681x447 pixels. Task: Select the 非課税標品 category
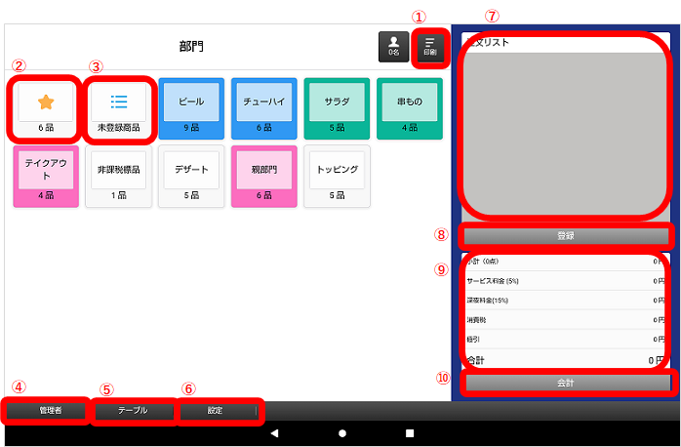(x=118, y=177)
